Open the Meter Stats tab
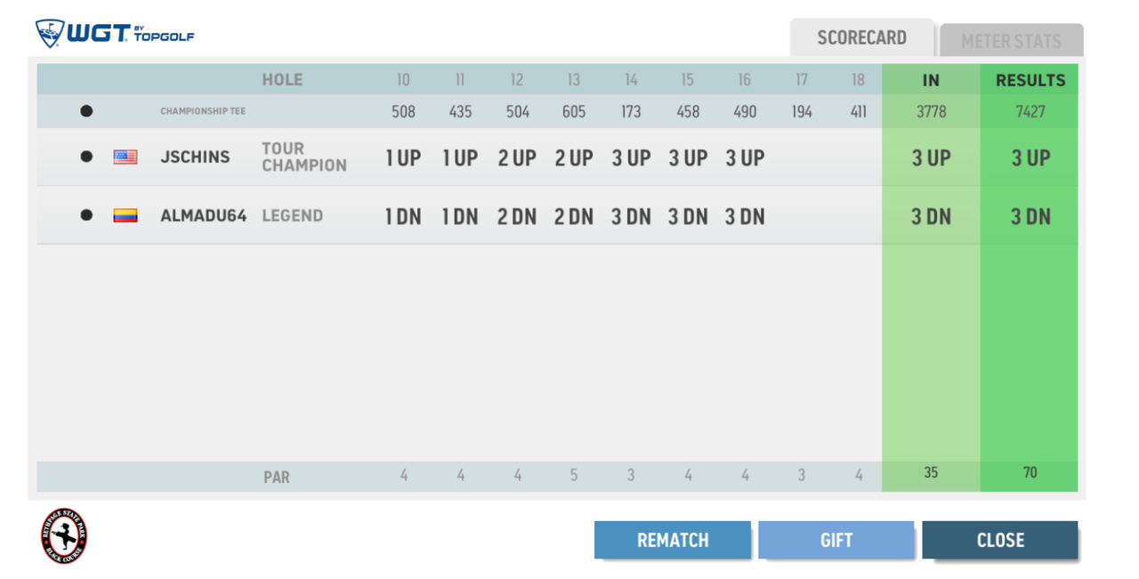The width and height of the screenshot is (1139, 579). click(x=1012, y=41)
